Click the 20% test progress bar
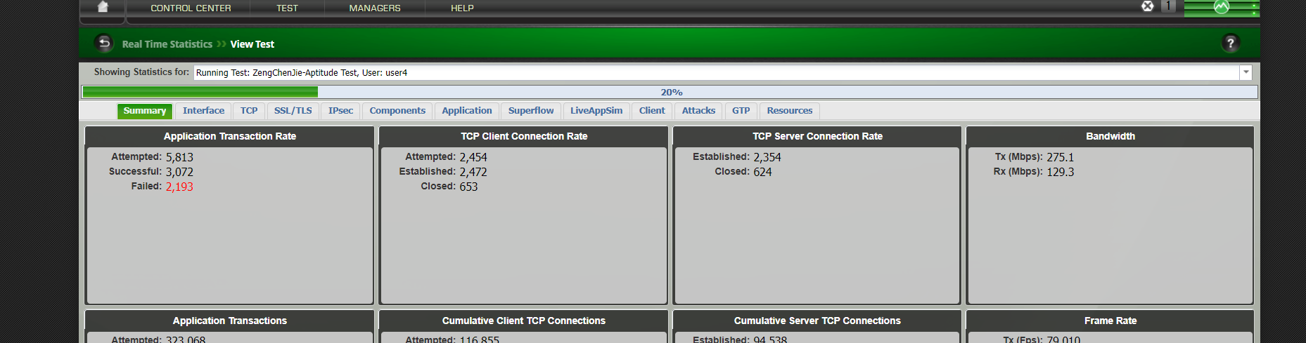This screenshot has width=1306, height=343. click(670, 92)
